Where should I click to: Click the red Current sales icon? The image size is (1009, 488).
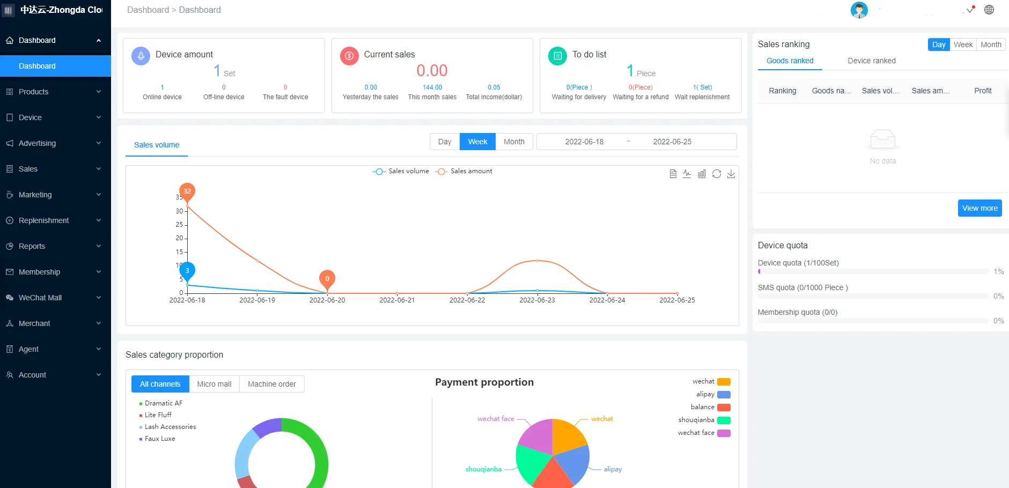coord(349,56)
